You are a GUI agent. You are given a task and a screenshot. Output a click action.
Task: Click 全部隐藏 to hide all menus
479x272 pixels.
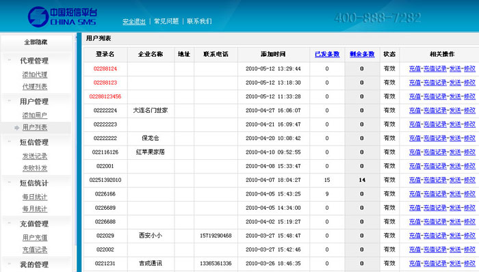[36, 42]
